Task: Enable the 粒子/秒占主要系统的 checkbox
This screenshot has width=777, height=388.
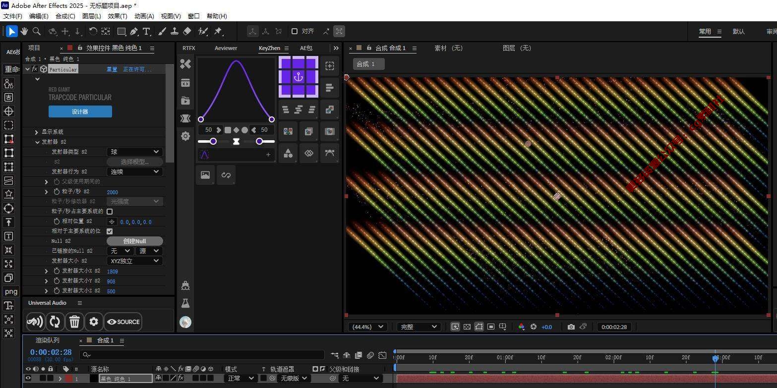Action: click(x=110, y=211)
